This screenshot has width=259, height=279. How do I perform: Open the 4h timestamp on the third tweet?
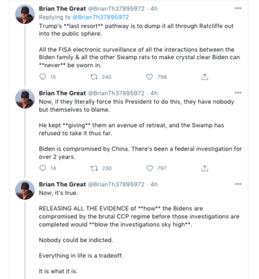click(x=154, y=184)
